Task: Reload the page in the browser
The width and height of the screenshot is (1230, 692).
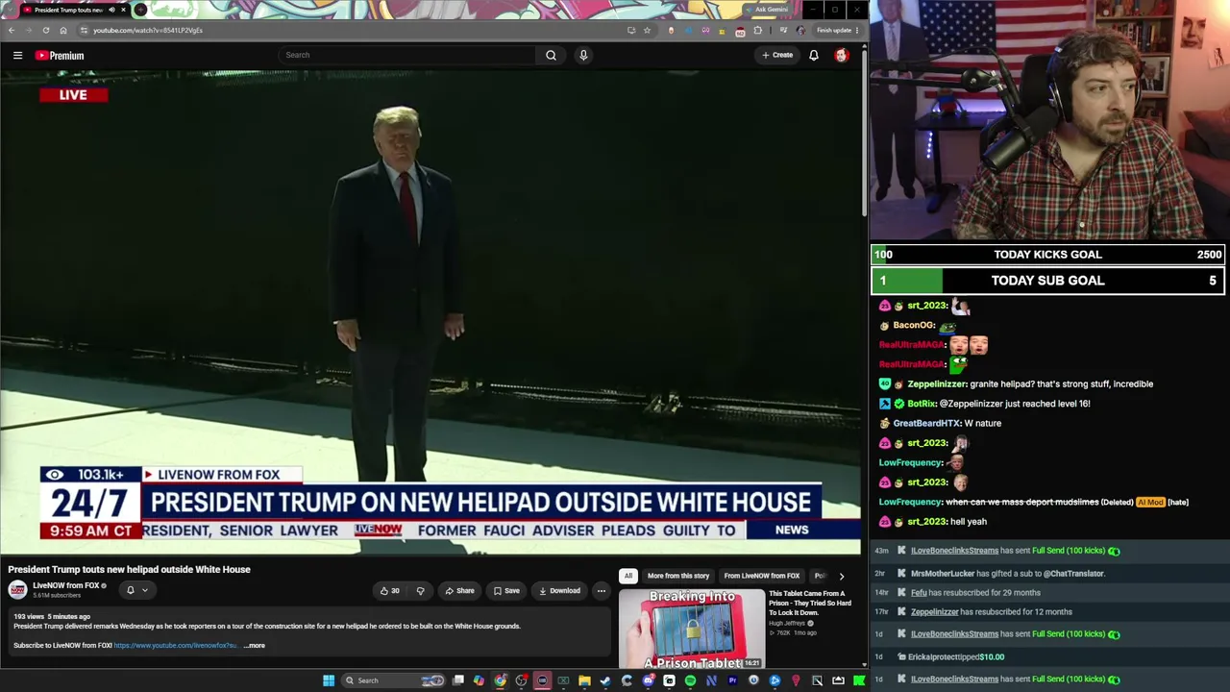Action: pyautogui.click(x=45, y=30)
